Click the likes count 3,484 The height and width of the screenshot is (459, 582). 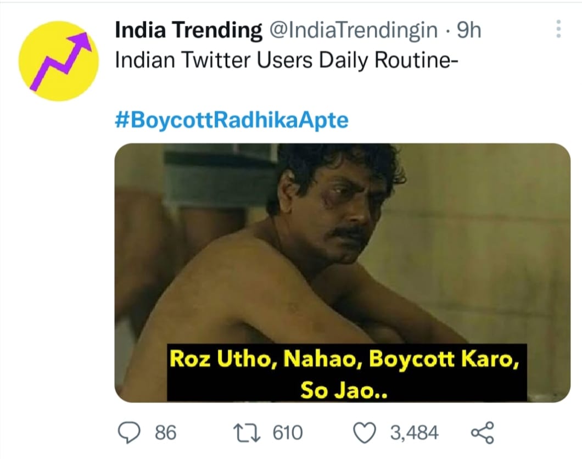pyautogui.click(x=414, y=433)
